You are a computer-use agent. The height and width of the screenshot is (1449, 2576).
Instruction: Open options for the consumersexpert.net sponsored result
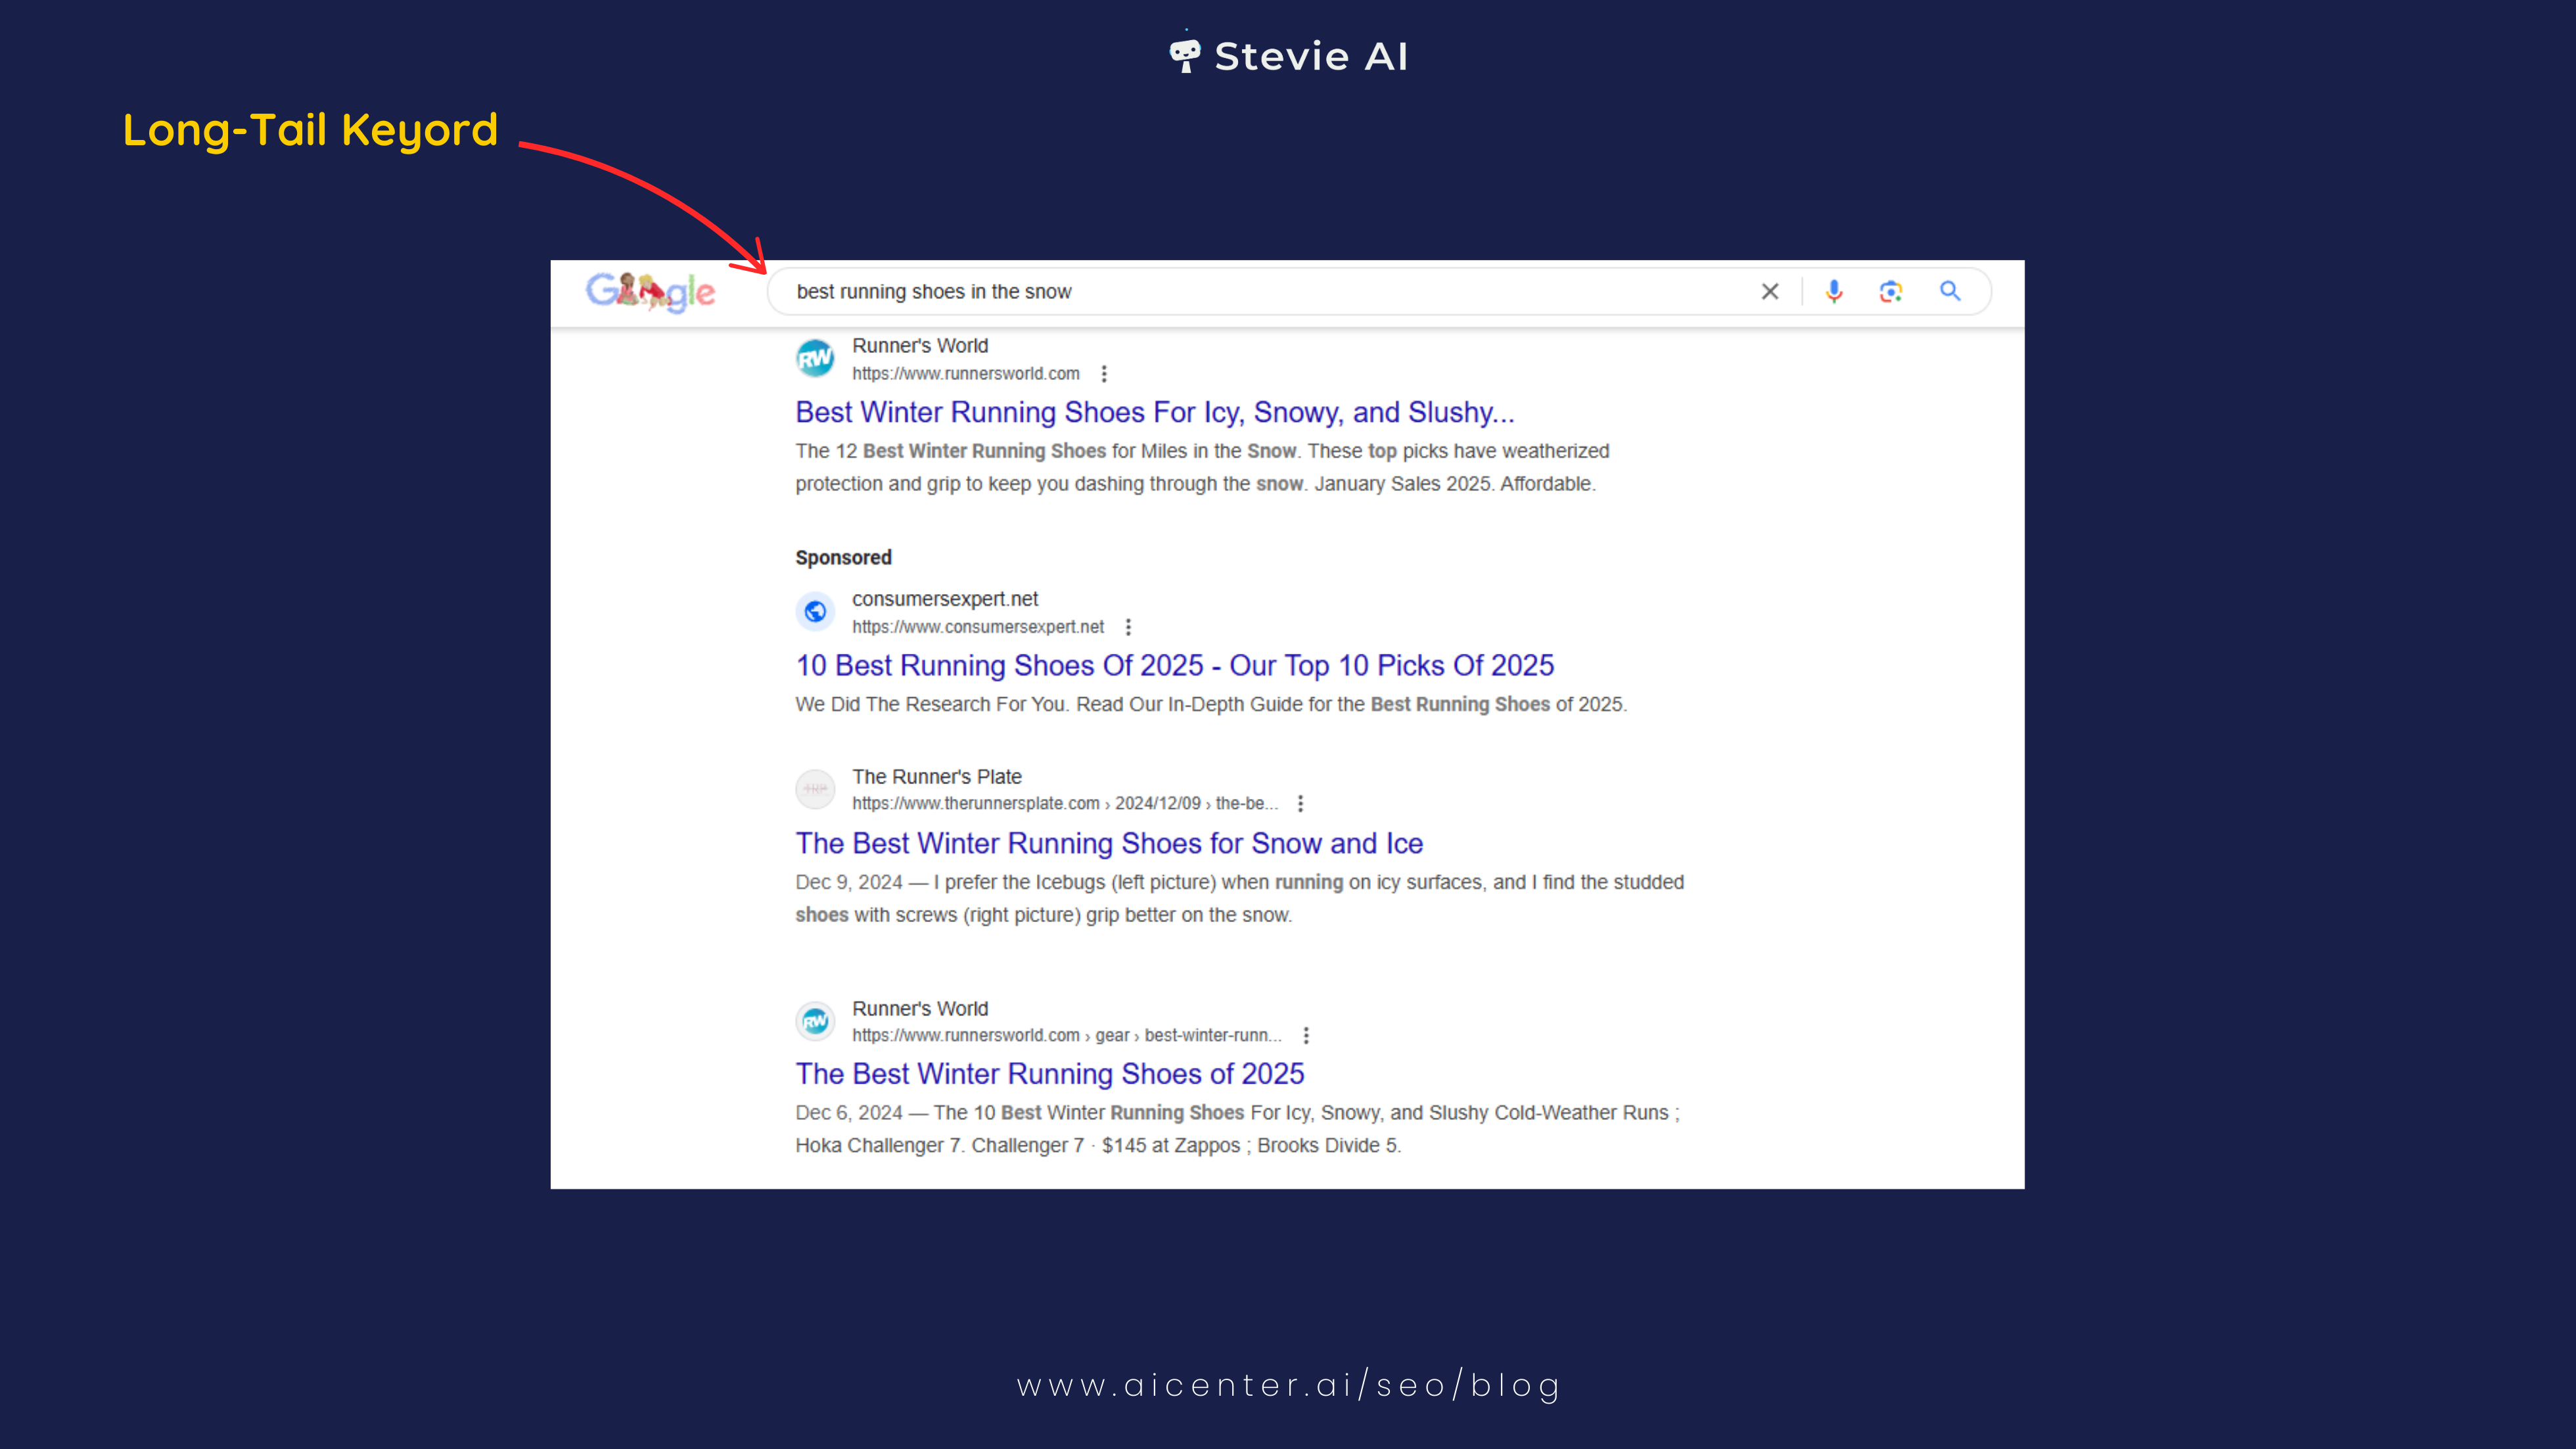1128,627
